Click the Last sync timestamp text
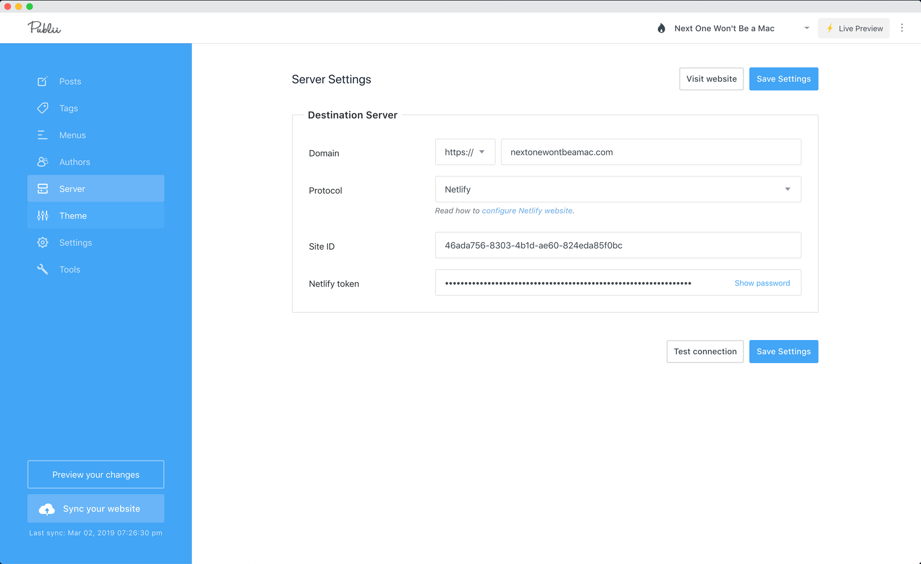Viewport: 921px width, 564px height. click(x=96, y=533)
